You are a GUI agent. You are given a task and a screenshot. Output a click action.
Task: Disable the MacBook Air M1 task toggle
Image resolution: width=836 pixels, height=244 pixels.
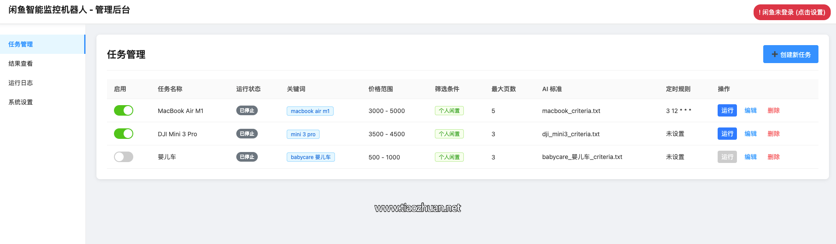124,110
